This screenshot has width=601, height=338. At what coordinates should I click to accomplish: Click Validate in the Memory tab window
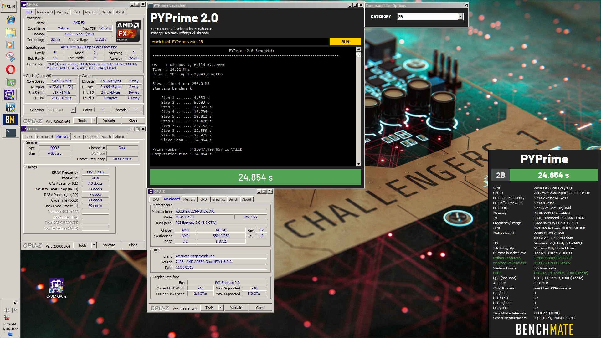[109, 245]
